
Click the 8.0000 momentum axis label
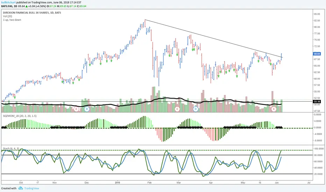pyautogui.click(x=318, y=115)
